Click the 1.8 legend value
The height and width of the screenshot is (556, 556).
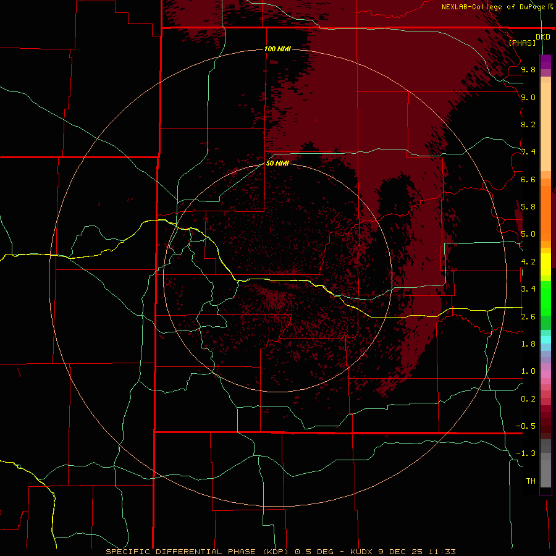click(528, 344)
